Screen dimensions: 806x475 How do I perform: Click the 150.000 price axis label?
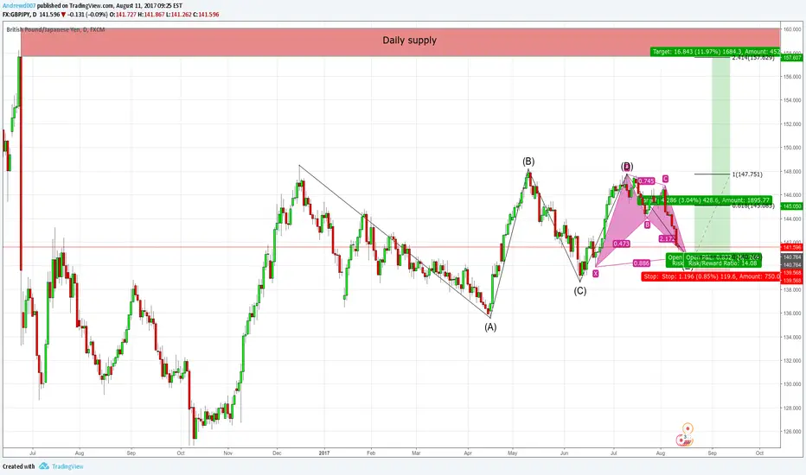pyautogui.click(x=792, y=148)
